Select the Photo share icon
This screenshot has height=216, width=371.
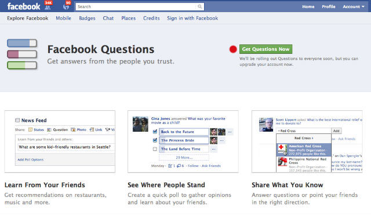tap(73, 130)
